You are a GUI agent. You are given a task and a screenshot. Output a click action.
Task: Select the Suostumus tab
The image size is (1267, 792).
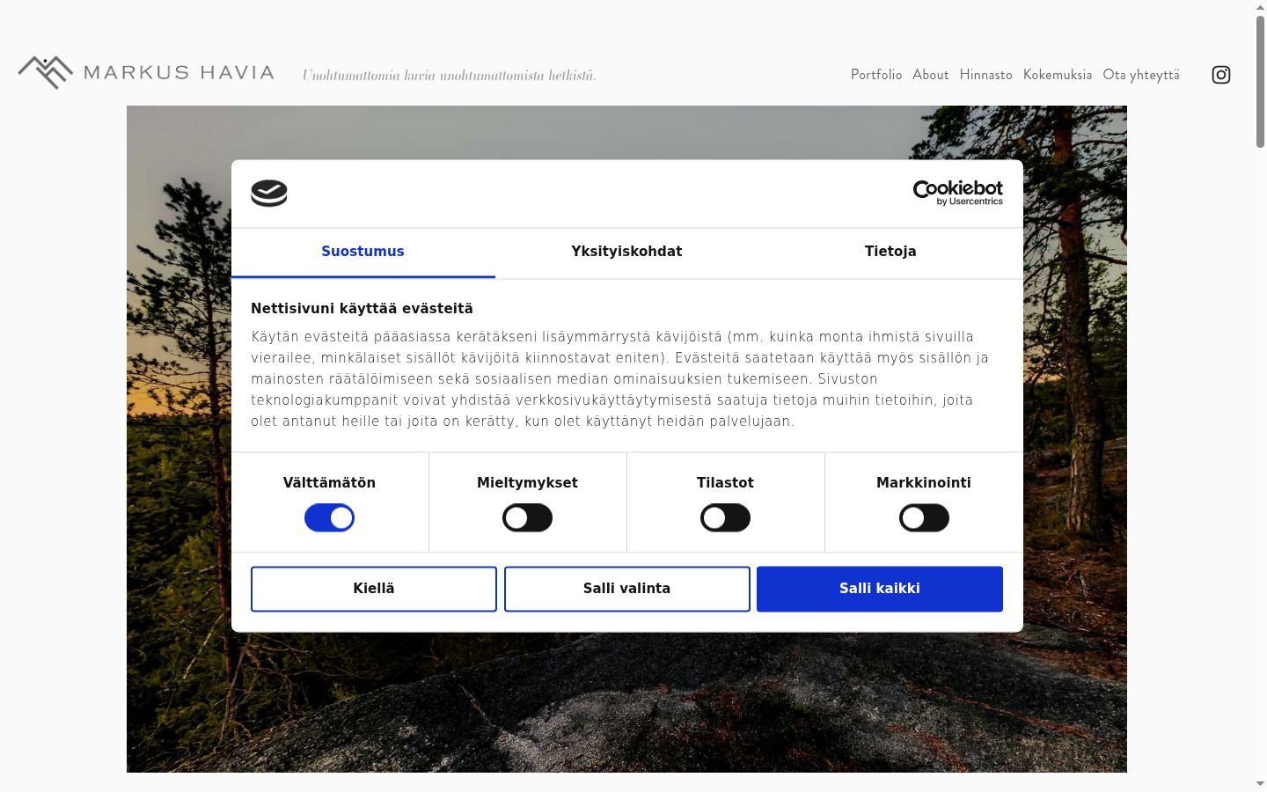pyautogui.click(x=363, y=252)
